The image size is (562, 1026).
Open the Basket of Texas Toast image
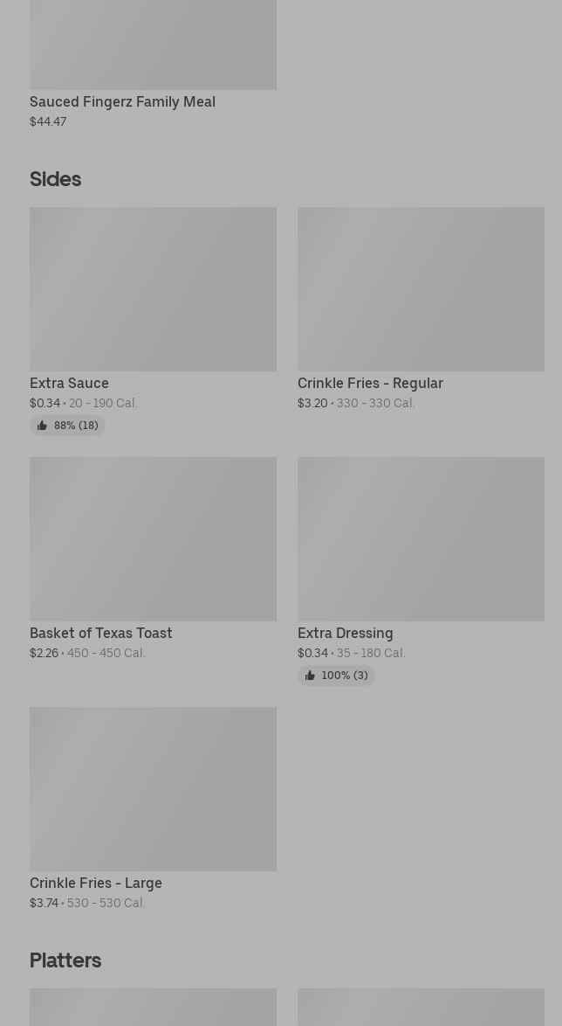[x=153, y=539]
